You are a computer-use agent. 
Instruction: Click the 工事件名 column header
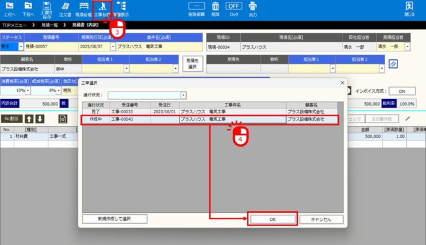click(233, 105)
